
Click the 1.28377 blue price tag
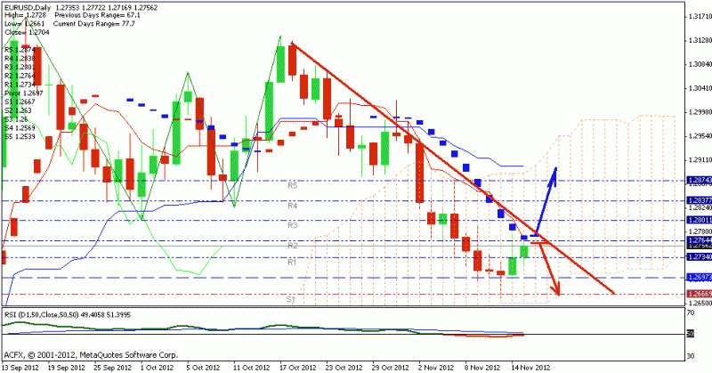(698, 200)
